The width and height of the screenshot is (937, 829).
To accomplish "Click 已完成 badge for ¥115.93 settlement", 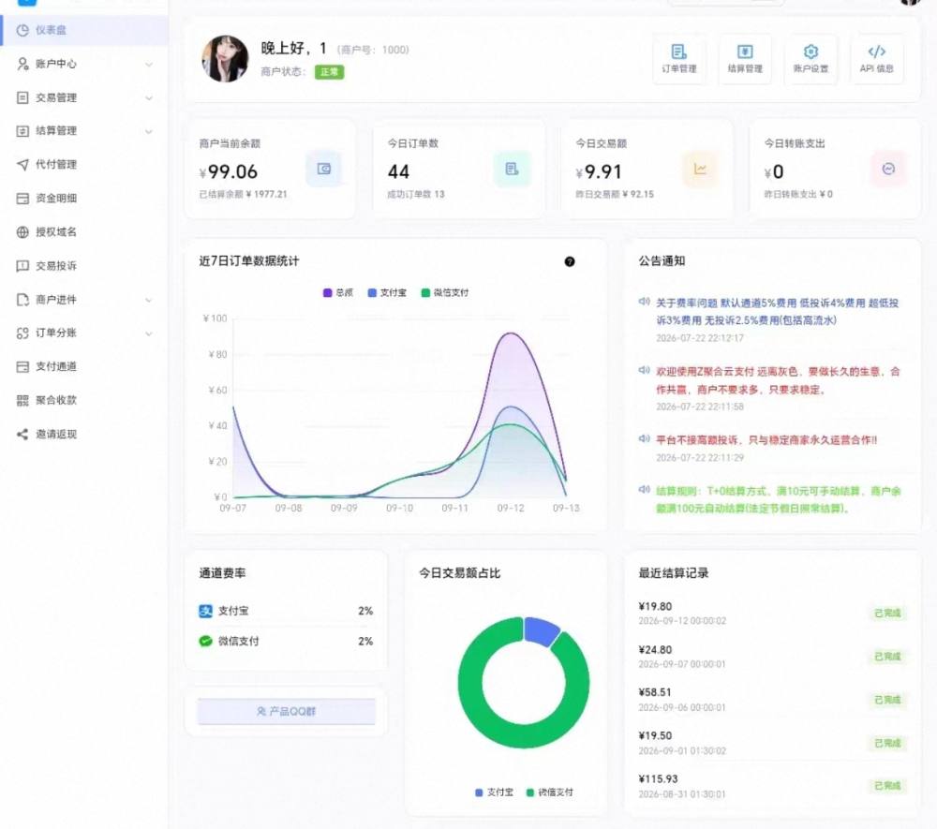I will point(887,786).
